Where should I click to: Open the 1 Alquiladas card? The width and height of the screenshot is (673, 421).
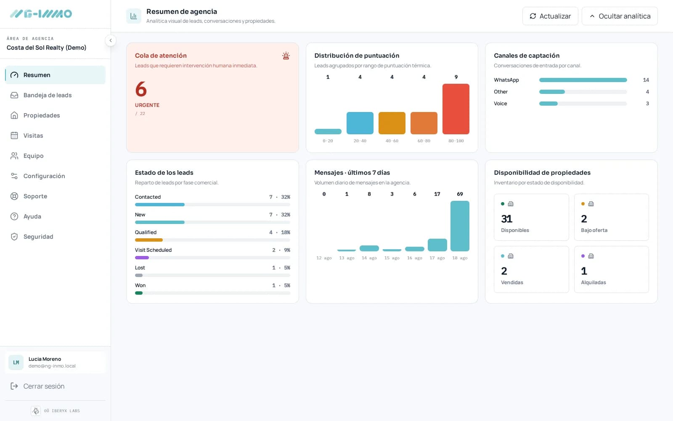tap(611, 269)
